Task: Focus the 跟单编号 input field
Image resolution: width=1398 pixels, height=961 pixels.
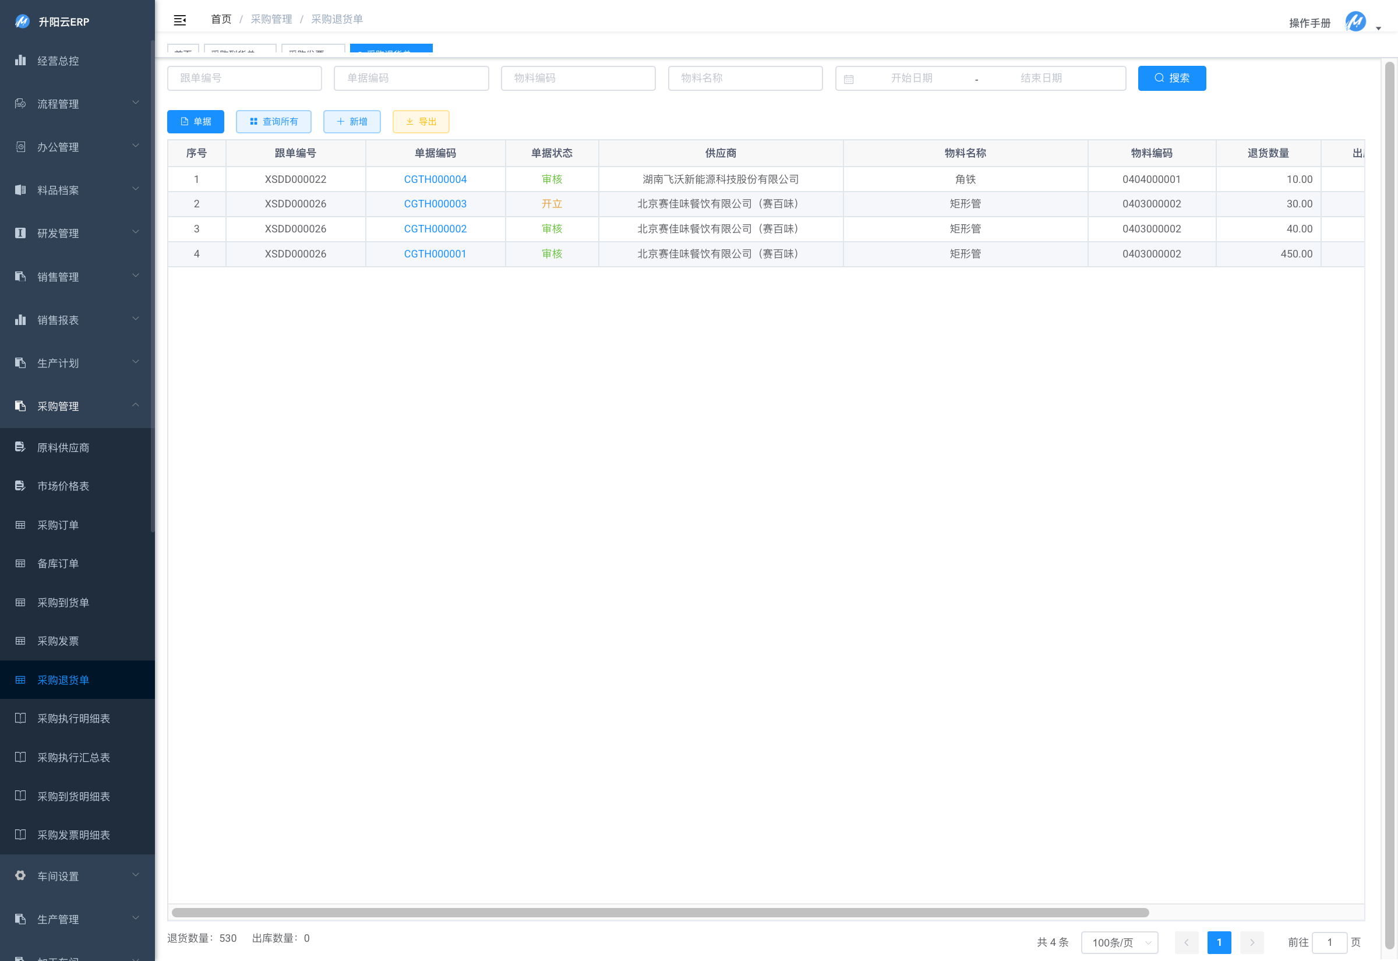Action: pos(245,78)
